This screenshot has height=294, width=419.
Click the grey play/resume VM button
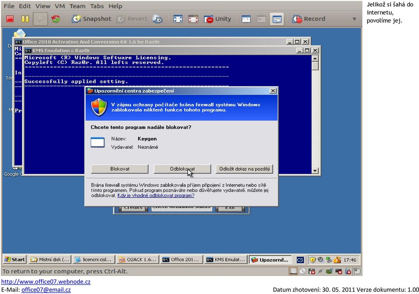40,19
